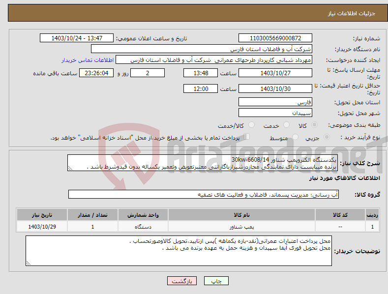
Task: Click the resize grip of buyer notes textarea
Action: [29, 263]
